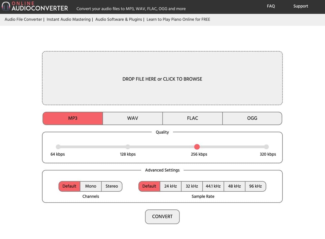Open the Instant Audio Mastering link
Screen dimensions: 325x239
pos(68,19)
